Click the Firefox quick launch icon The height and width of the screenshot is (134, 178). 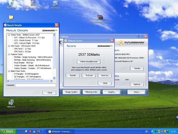(x=38, y=131)
